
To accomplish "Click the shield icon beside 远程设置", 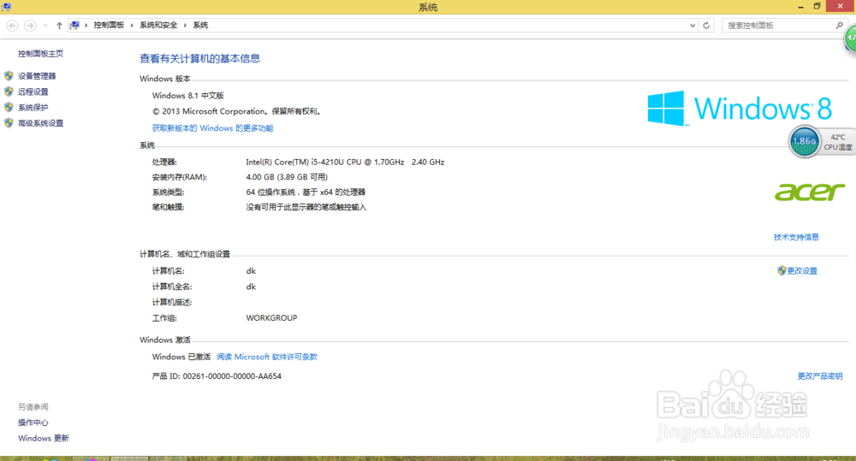I will tap(9, 92).
